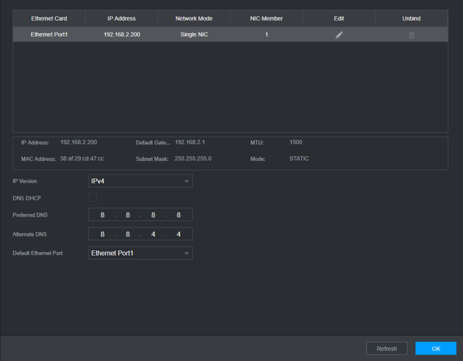The height and width of the screenshot is (361, 463).
Task: Click MAC address value 38:af:29:cd:47:cc
Action: (x=82, y=158)
